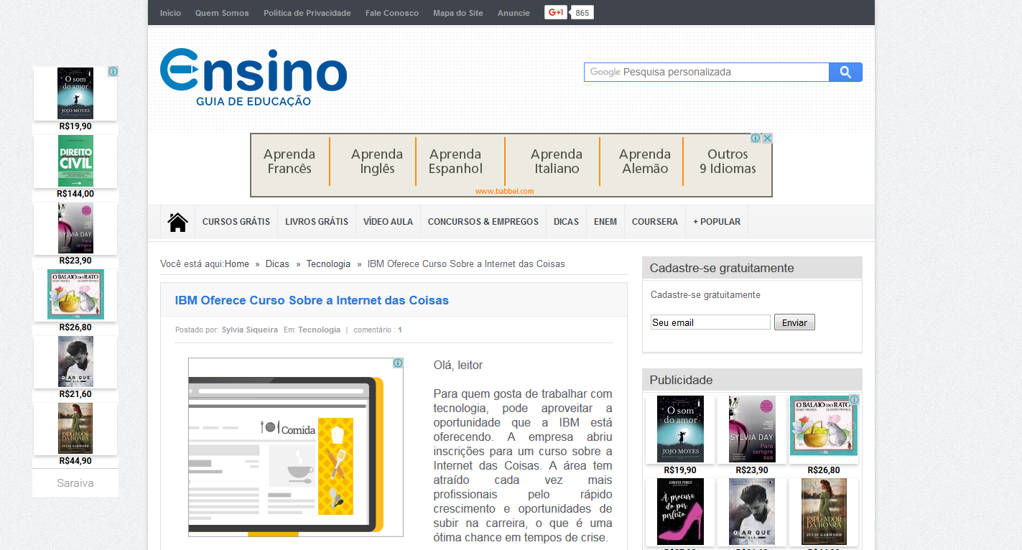Click the author name Sylvia Siqueira
Screen dimensions: 1022x550
[249, 330]
